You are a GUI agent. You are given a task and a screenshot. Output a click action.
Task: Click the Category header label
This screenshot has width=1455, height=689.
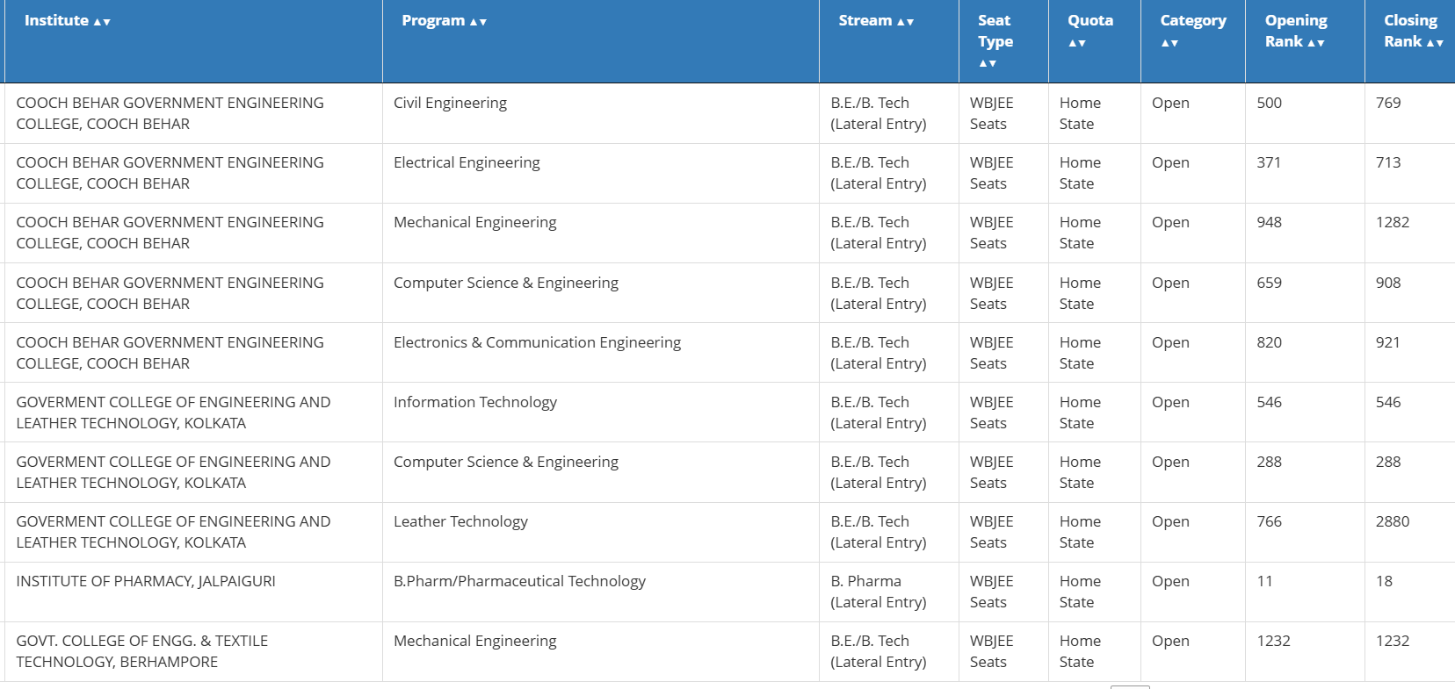click(1193, 20)
